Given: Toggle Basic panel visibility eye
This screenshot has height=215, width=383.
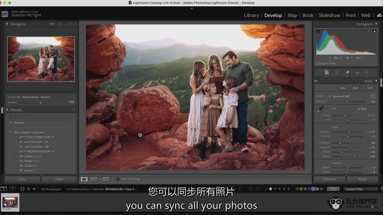Looking at the screenshot, I should pyautogui.click(x=316, y=81).
